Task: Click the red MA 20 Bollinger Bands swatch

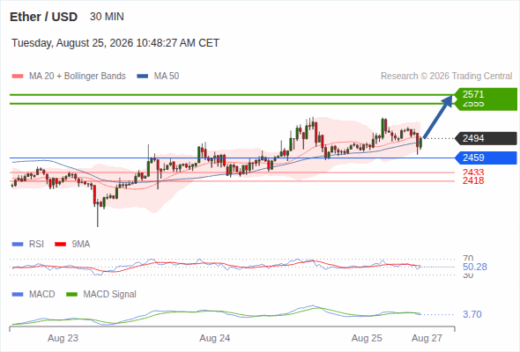Action: coord(18,77)
